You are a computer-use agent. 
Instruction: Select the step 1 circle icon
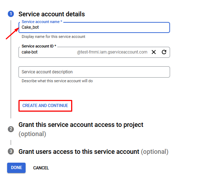pos(11,14)
